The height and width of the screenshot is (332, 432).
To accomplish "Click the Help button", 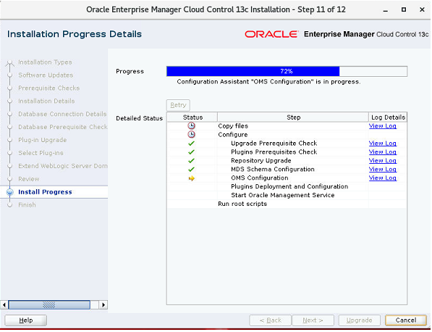I will click(26, 320).
